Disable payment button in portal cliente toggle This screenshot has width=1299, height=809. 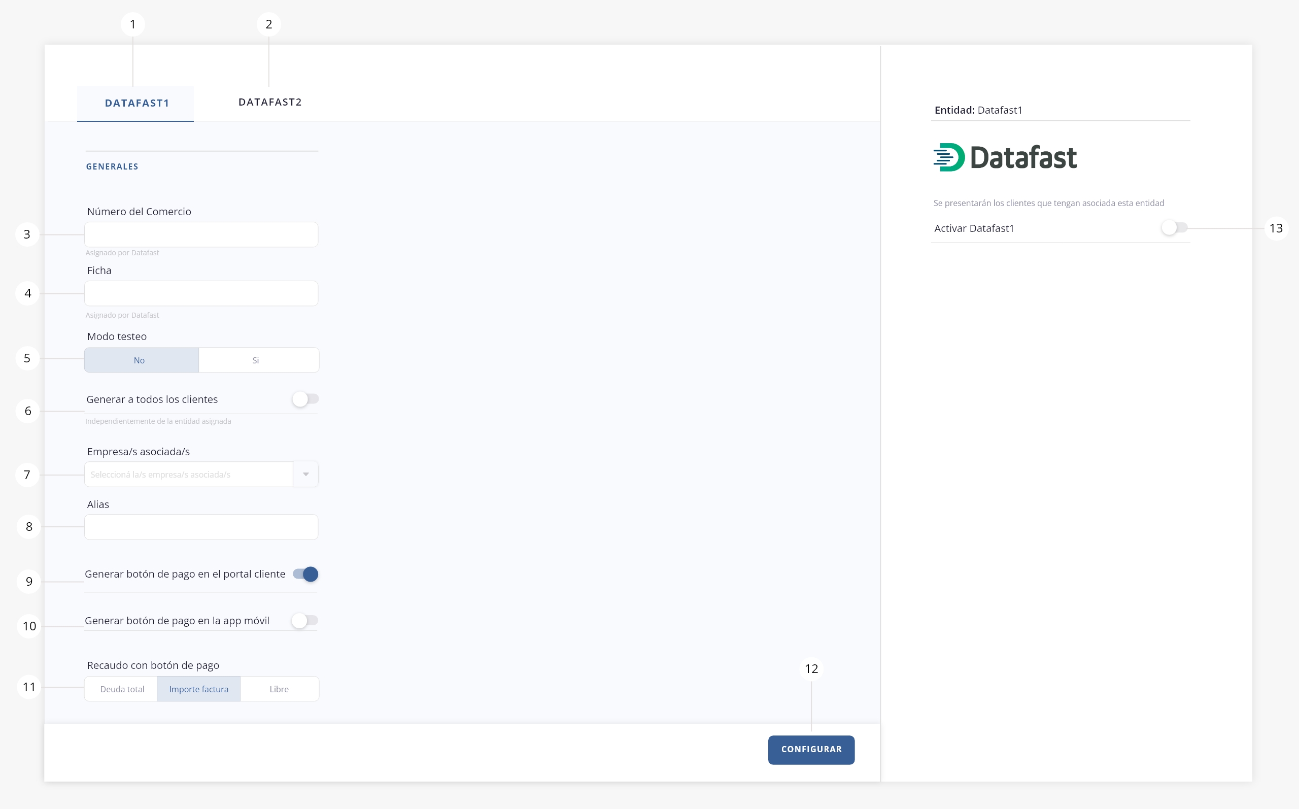point(306,574)
